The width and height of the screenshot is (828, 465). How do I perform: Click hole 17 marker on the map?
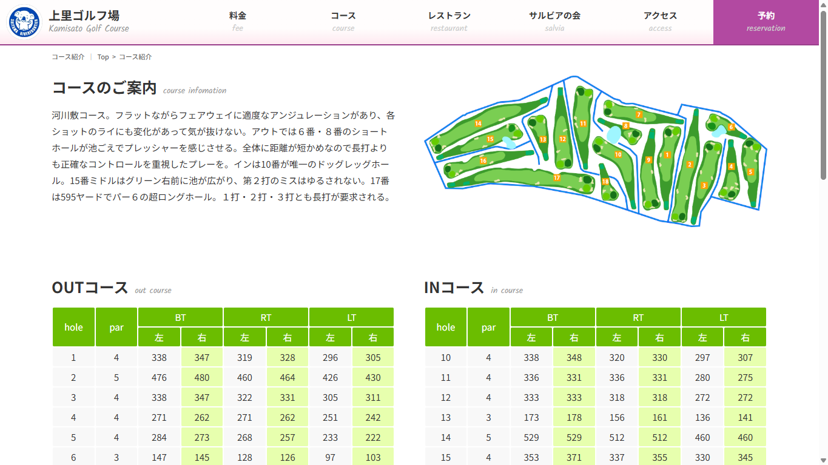click(x=557, y=177)
